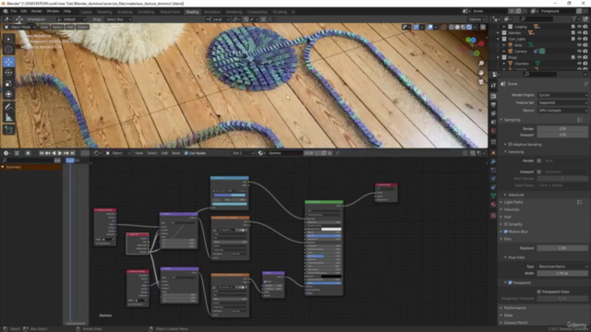Open the World properties tab
This screenshot has width=591, height=332.
point(493,131)
